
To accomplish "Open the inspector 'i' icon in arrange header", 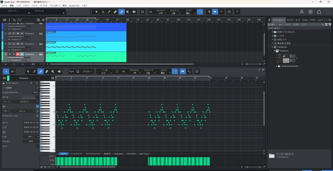I will 9,20.
